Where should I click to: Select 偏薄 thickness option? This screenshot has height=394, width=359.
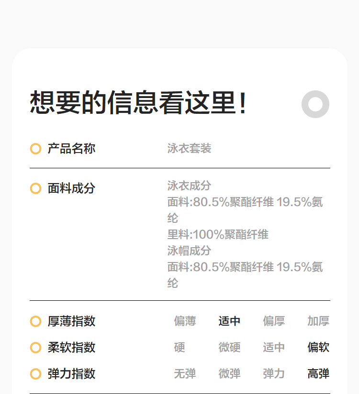(x=185, y=321)
